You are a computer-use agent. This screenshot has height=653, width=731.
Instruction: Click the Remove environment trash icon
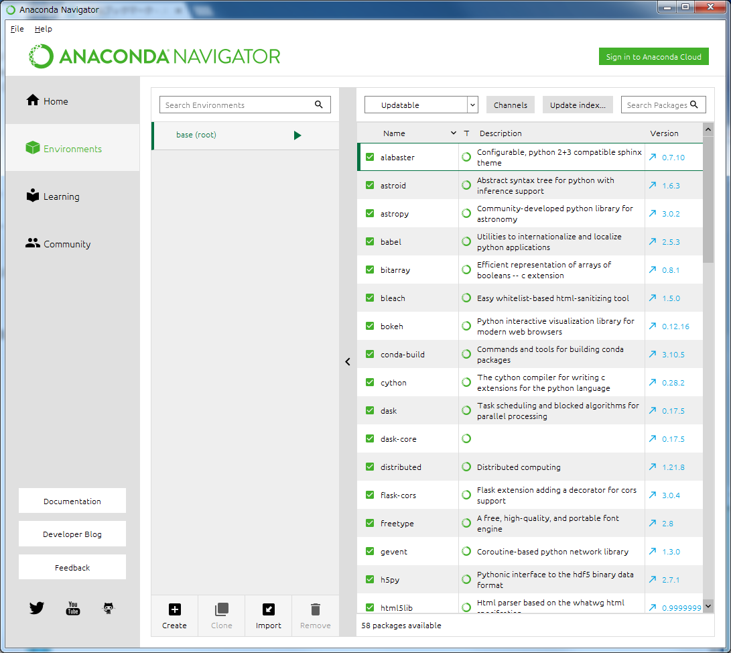click(316, 609)
